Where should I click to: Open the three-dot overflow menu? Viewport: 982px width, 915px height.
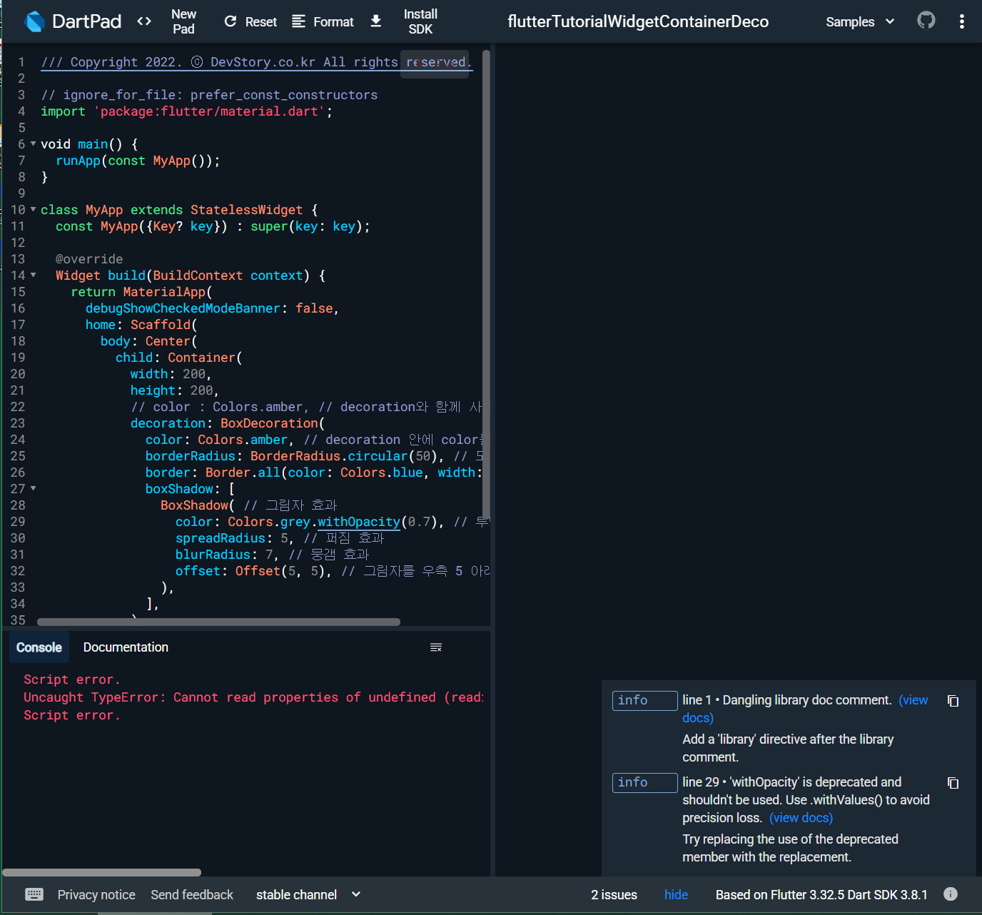(x=962, y=21)
